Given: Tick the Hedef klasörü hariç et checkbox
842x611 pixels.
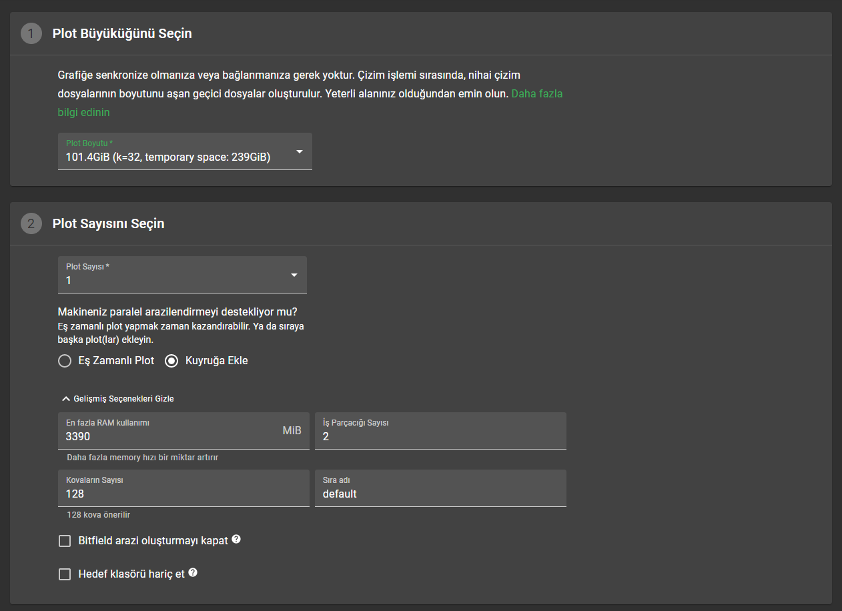Looking at the screenshot, I should click(65, 574).
